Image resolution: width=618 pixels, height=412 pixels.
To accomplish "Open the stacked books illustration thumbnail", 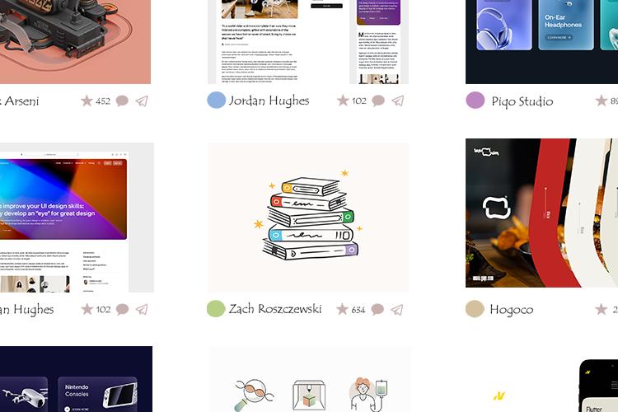I will point(308,218).
